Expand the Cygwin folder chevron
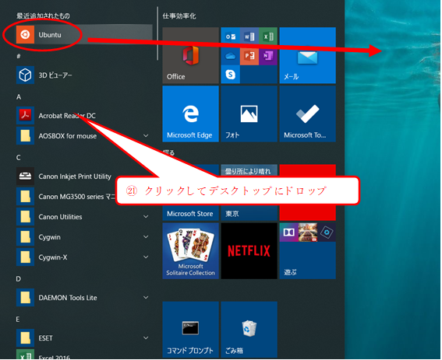The height and width of the screenshot is (360, 442). click(146, 237)
